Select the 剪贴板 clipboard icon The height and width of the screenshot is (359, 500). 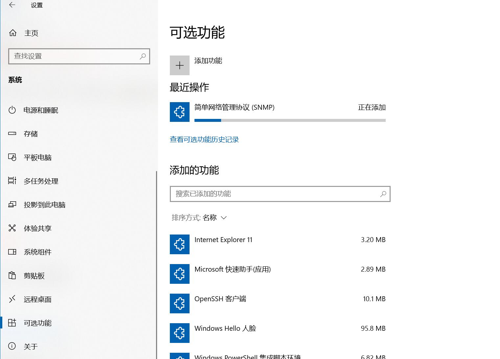tap(12, 275)
